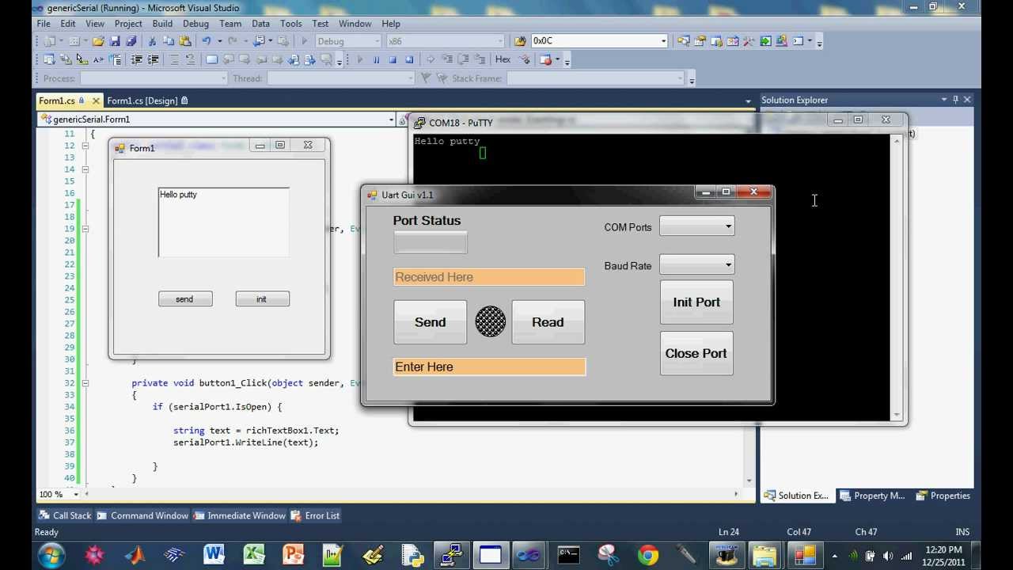Switch to Form1.cs [Design] tab
Image resolution: width=1013 pixels, height=570 pixels.
[x=146, y=101]
